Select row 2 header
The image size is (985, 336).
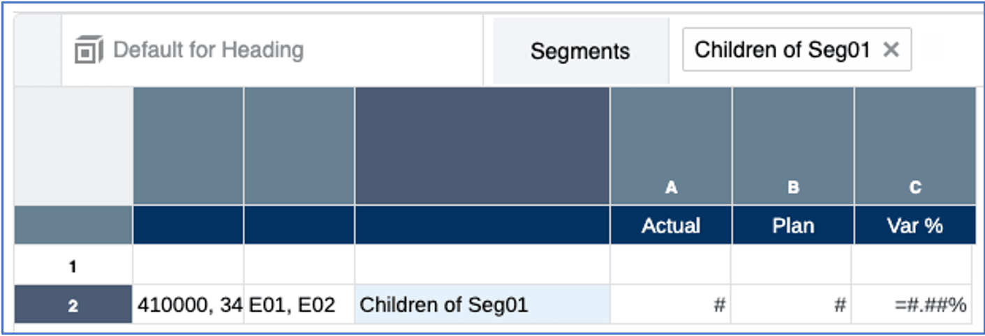[73, 305]
